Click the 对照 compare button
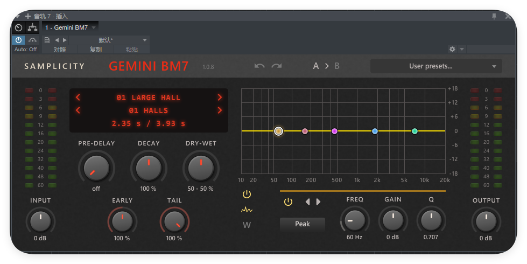 tap(60, 50)
